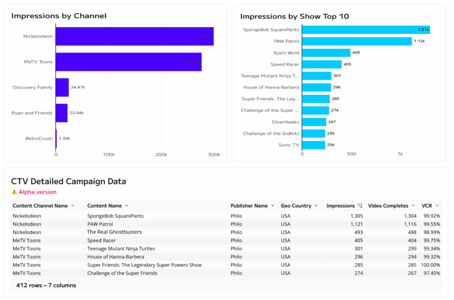Open Video Completes column chevron
This screenshot has height=300, width=454.
pos(413,206)
